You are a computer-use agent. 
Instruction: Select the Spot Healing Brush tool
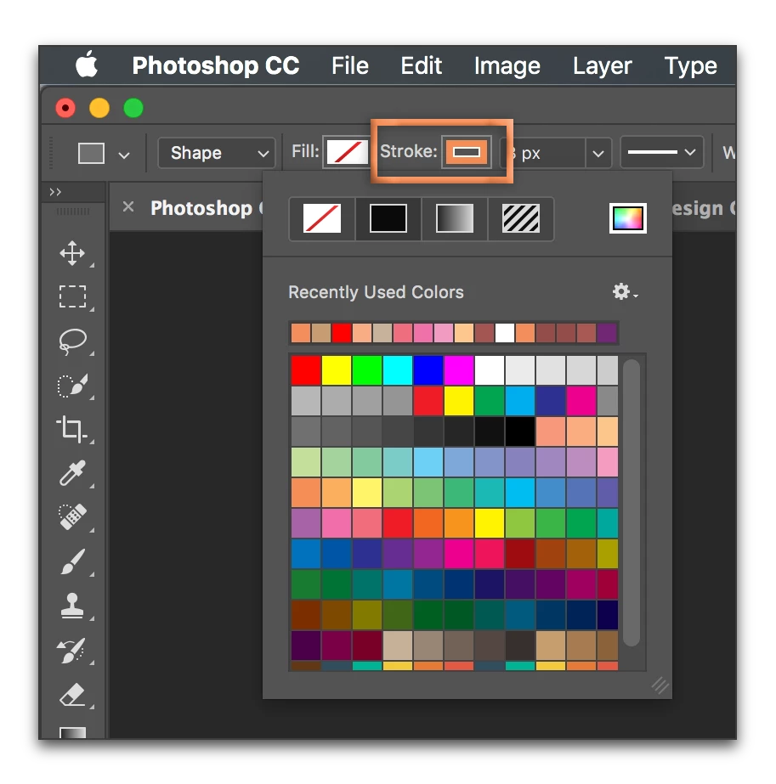[73, 516]
